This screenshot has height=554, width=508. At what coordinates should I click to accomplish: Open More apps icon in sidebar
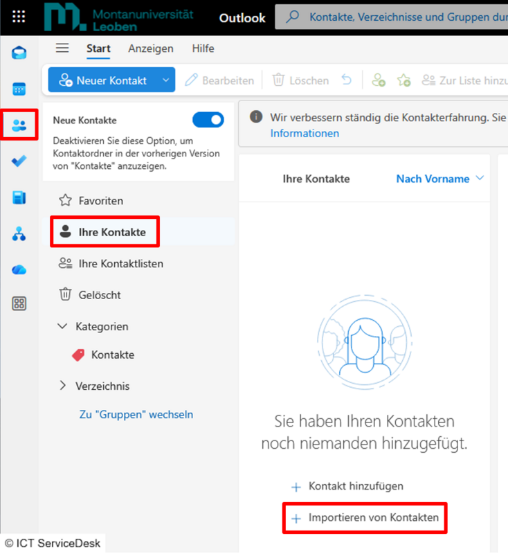click(19, 303)
